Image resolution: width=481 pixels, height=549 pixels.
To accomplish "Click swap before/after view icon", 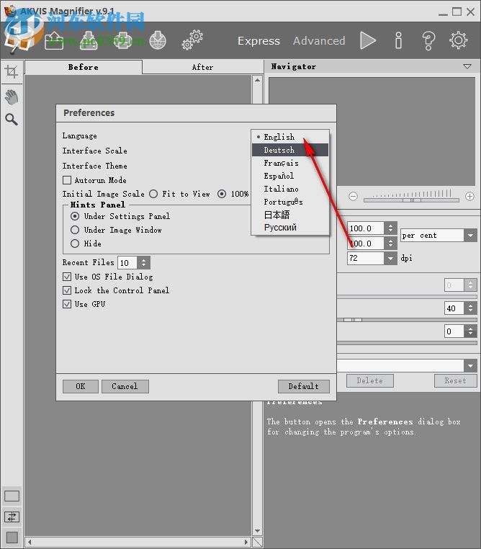I will pos(12,517).
